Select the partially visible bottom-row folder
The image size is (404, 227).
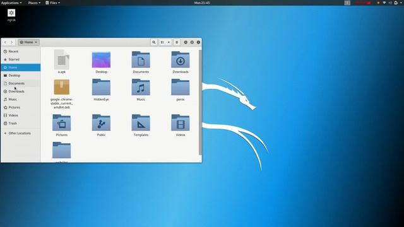(62, 150)
